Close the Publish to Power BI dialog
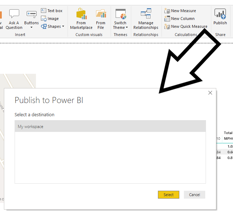Viewport: 233px width, 215px height. [x=210, y=93]
